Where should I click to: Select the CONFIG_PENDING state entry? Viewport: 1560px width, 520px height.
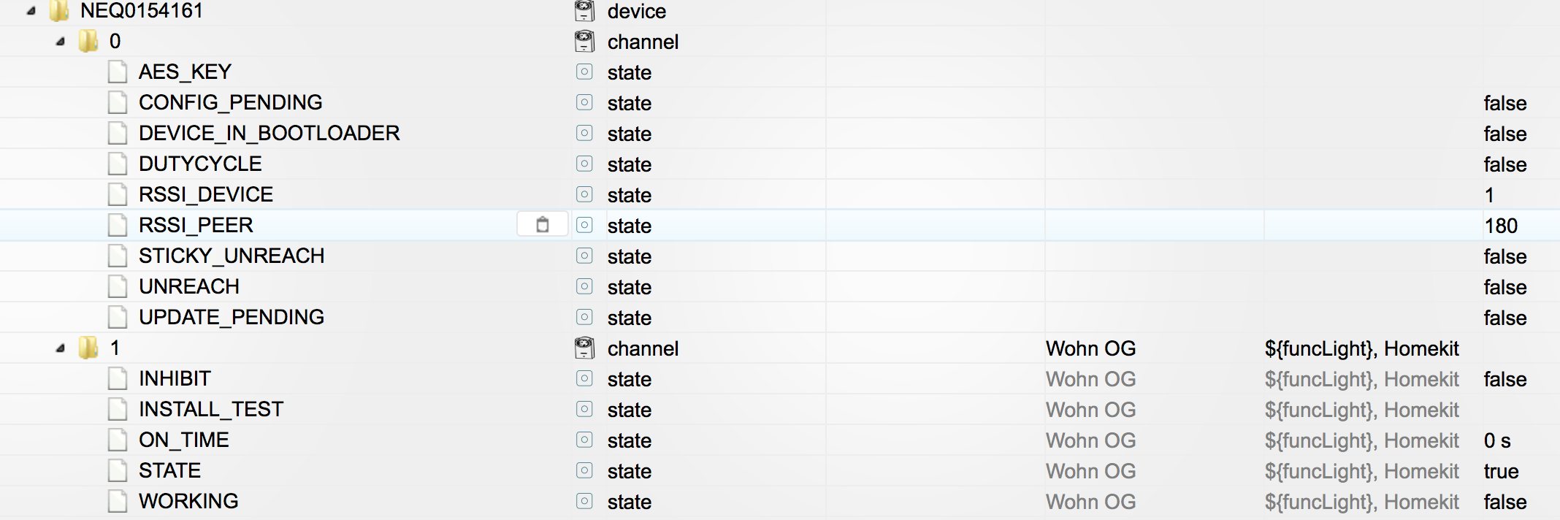click(x=230, y=102)
